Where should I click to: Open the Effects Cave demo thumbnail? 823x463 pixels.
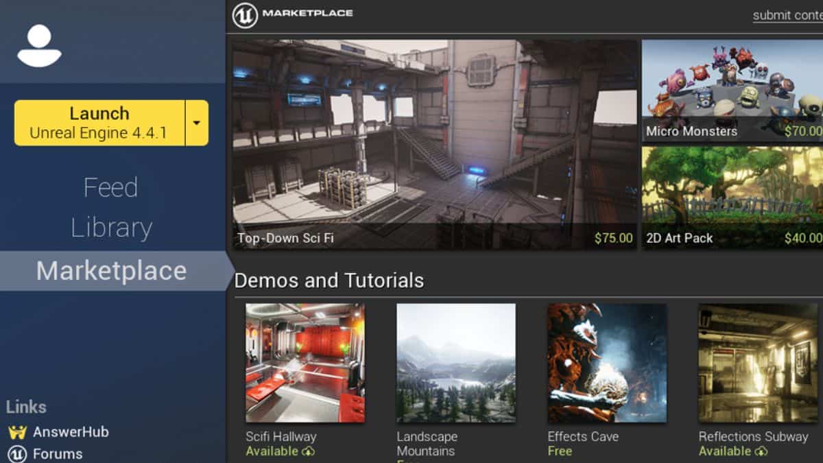pyautogui.click(x=607, y=363)
